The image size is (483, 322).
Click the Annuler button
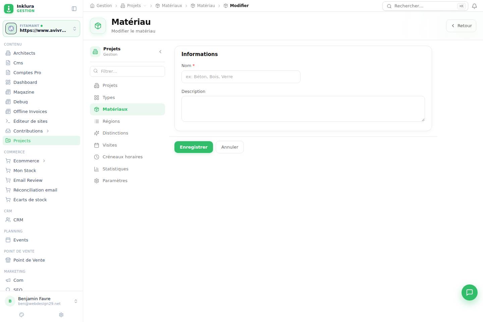pos(230,147)
